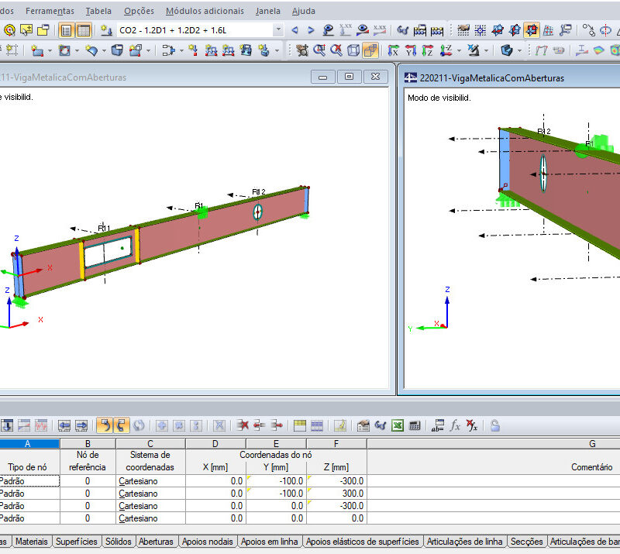Screen dimensions: 620x554
Task: Go to next load case arrow
Action: [311, 30]
